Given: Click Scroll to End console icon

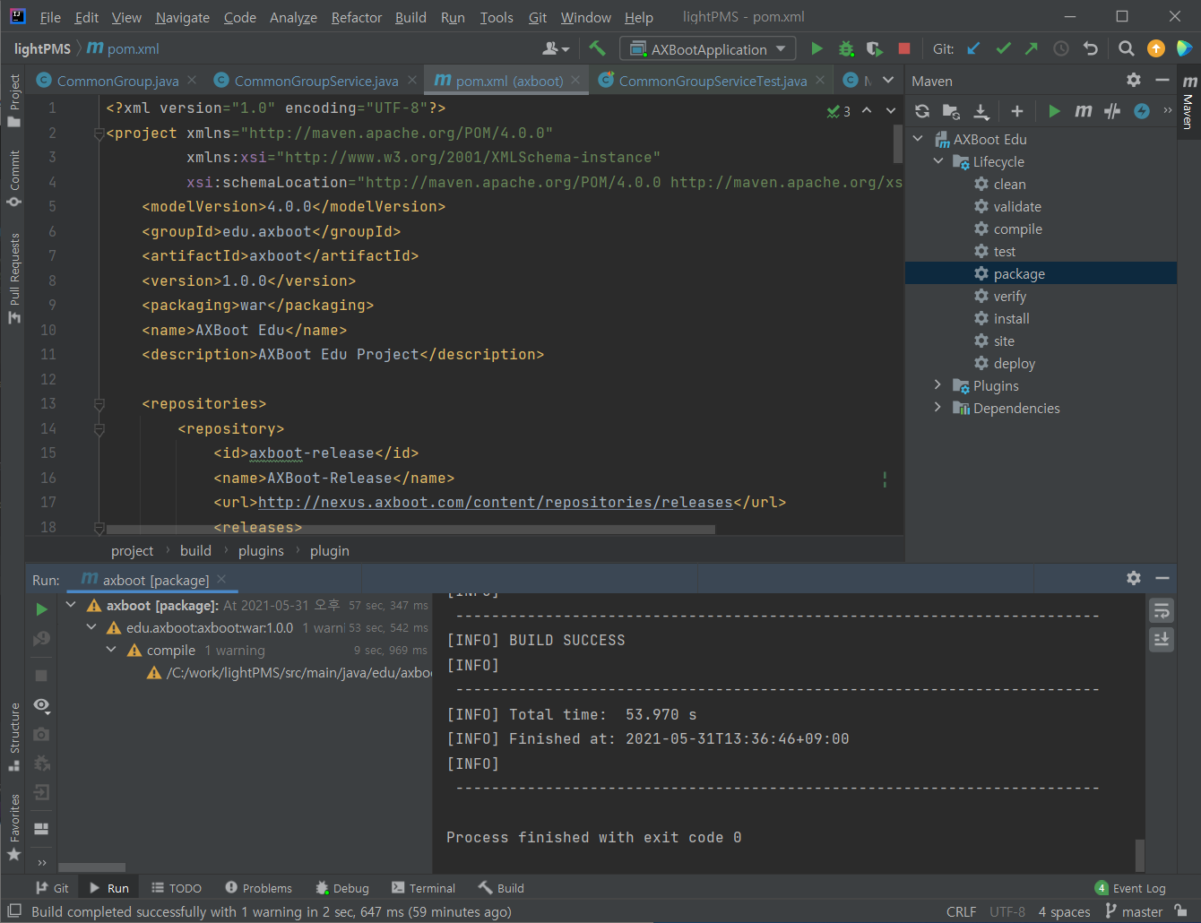Looking at the screenshot, I should tap(1162, 639).
